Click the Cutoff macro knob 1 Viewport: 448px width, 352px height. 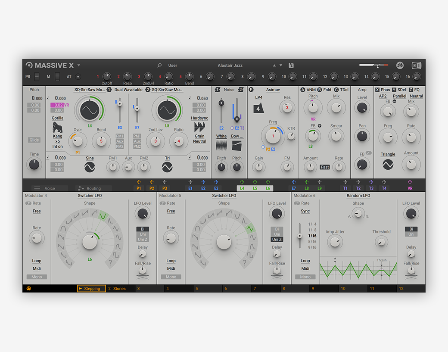click(x=106, y=77)
